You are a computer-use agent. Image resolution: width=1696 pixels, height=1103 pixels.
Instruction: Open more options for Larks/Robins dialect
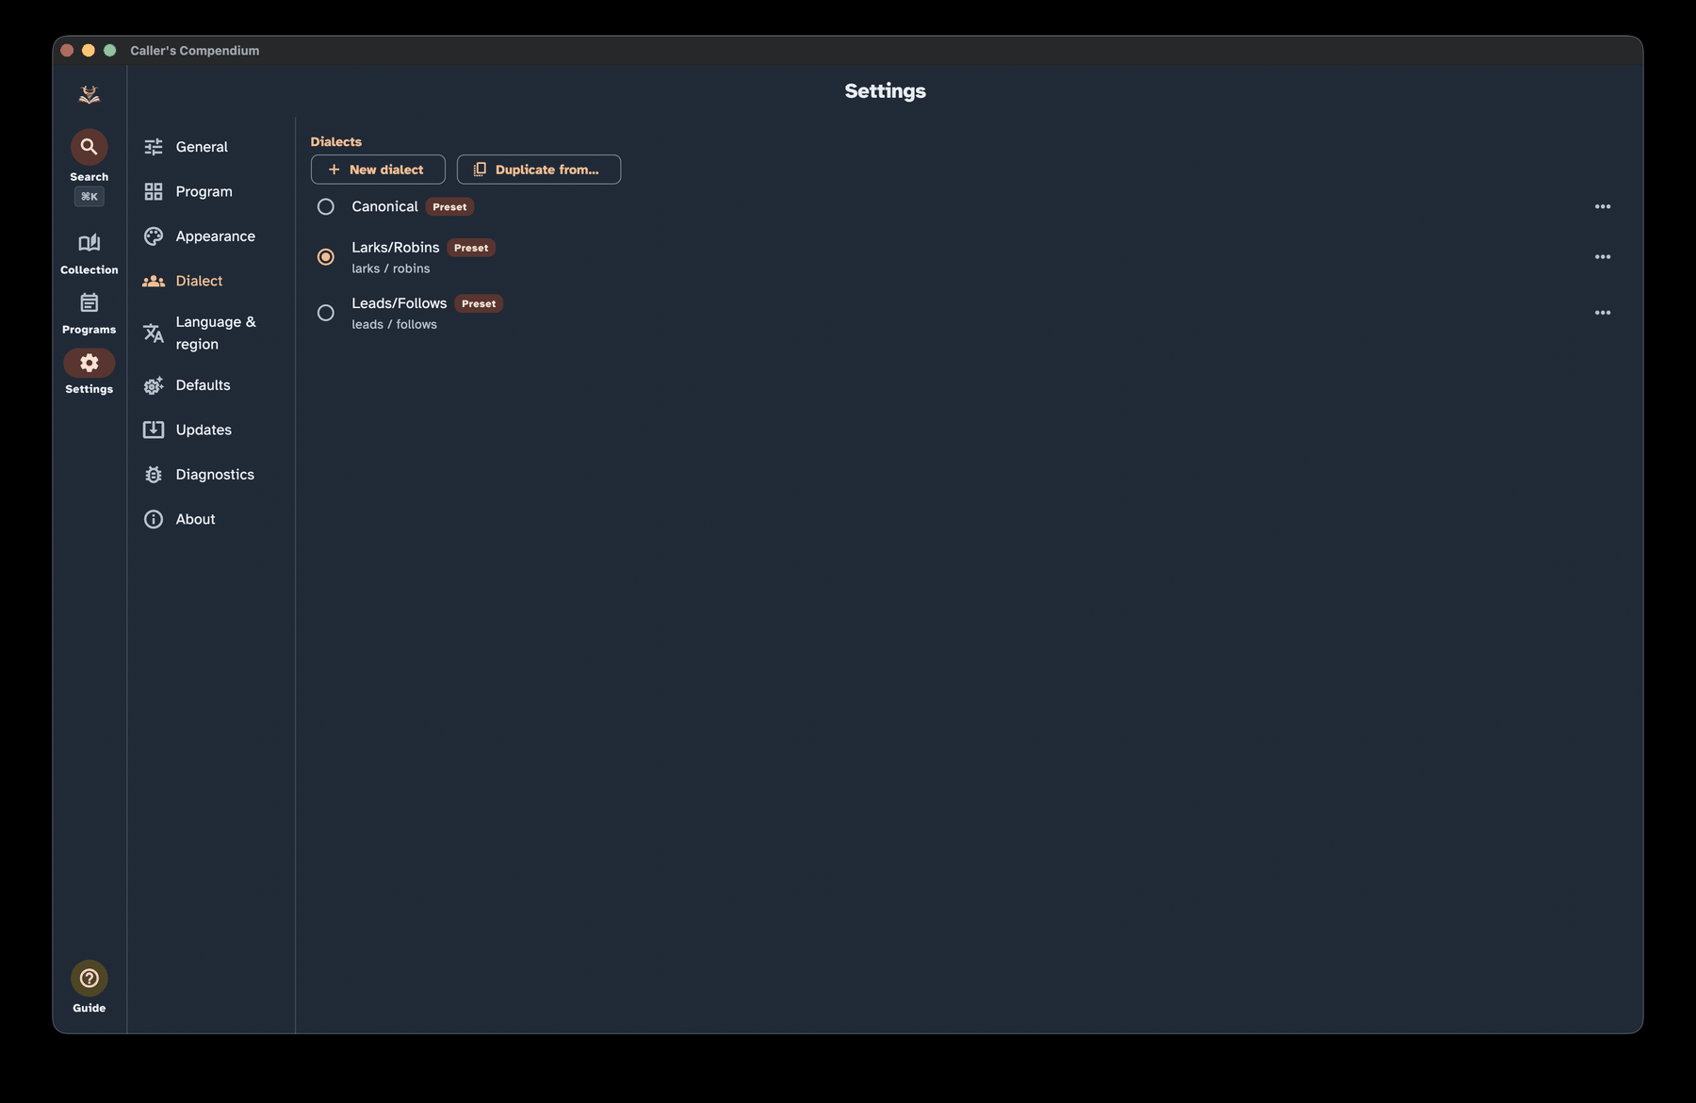click(1603, 257)
